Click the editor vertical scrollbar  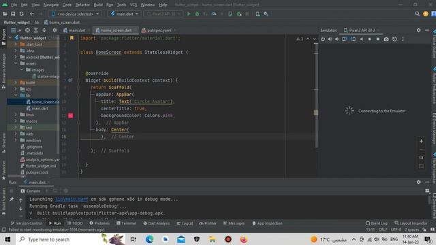tap(316, 95)
